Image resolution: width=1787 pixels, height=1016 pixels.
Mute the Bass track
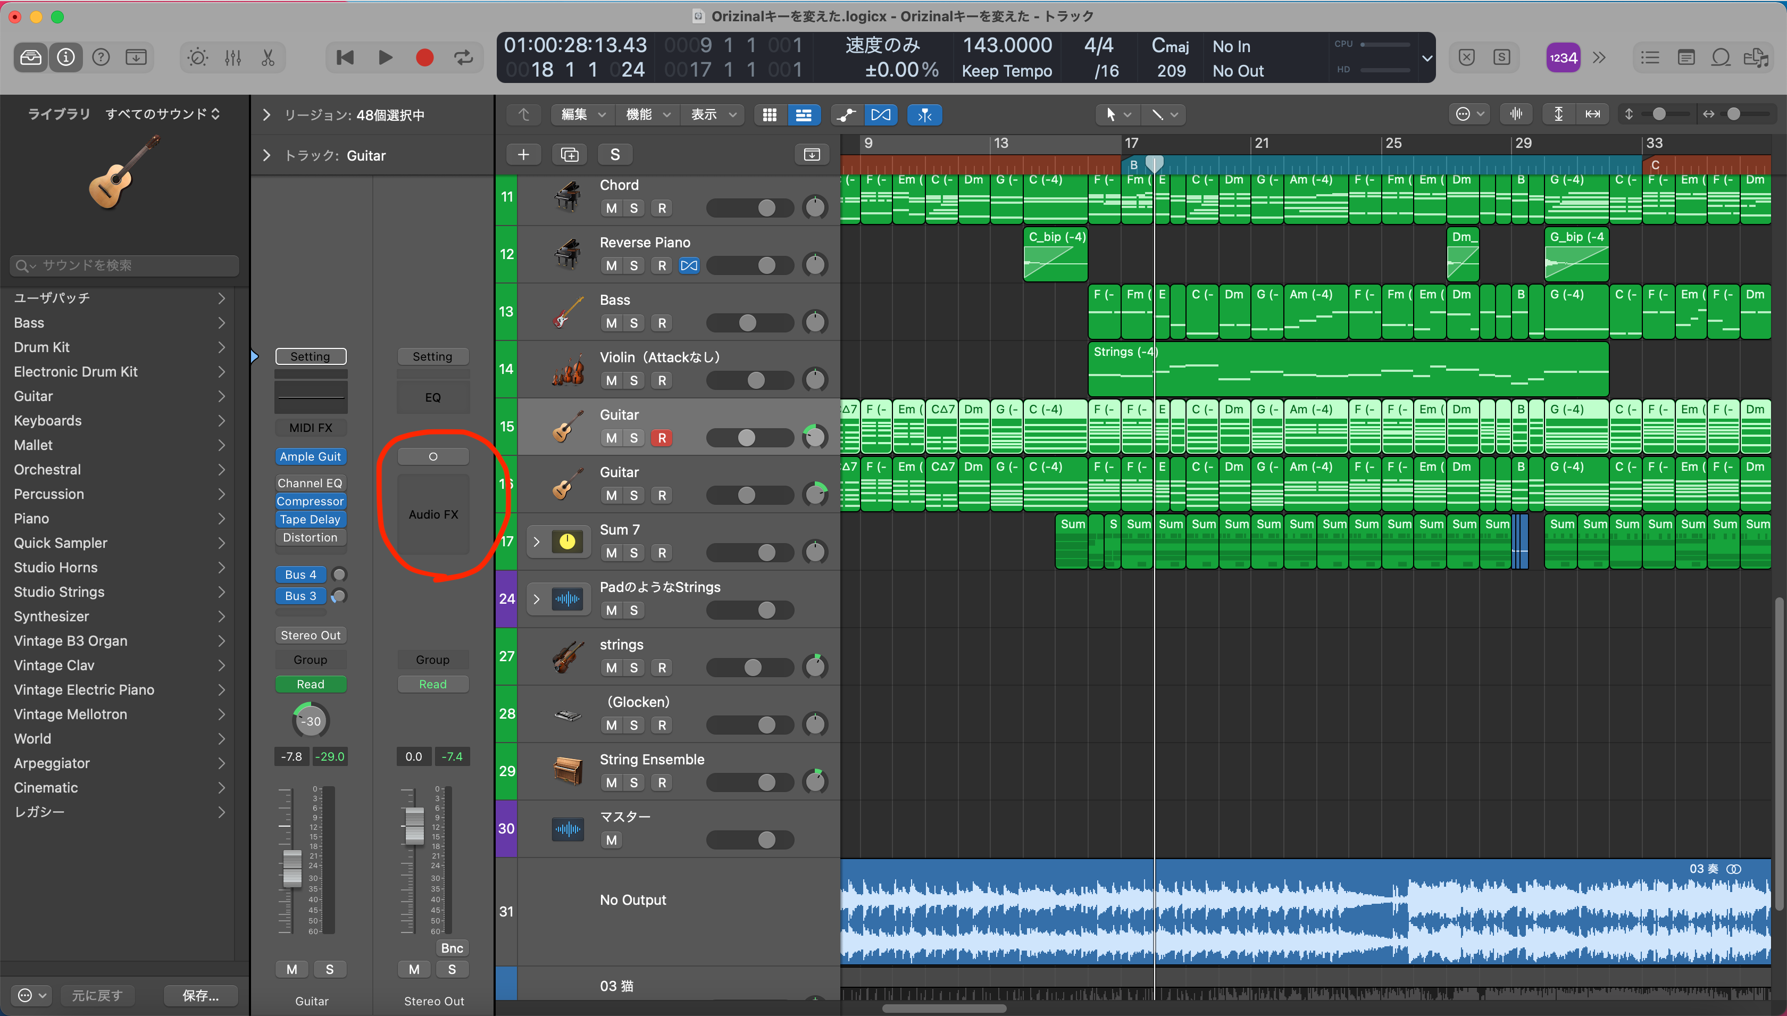click(x=611, y=323)
